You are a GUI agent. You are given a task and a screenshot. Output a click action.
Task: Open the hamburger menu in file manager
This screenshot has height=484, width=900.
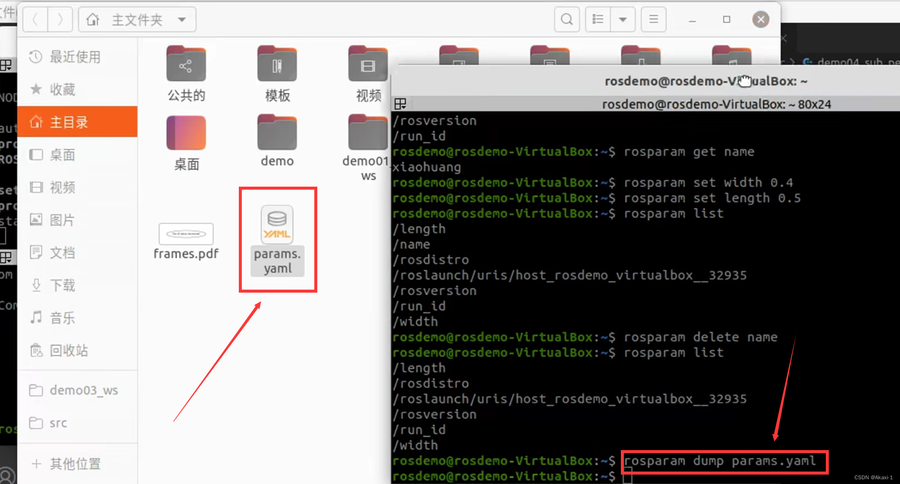click(653, 19)
